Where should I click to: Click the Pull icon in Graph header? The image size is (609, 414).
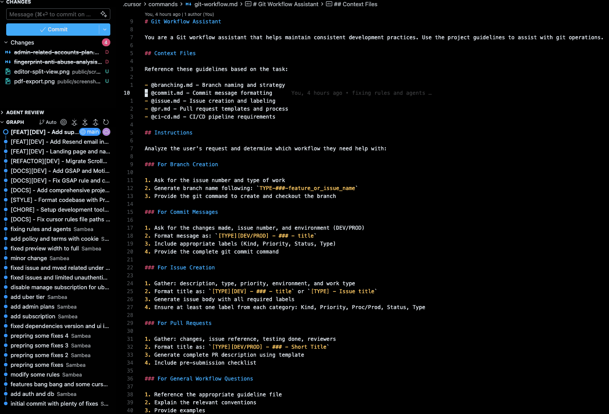pos(85,122)
